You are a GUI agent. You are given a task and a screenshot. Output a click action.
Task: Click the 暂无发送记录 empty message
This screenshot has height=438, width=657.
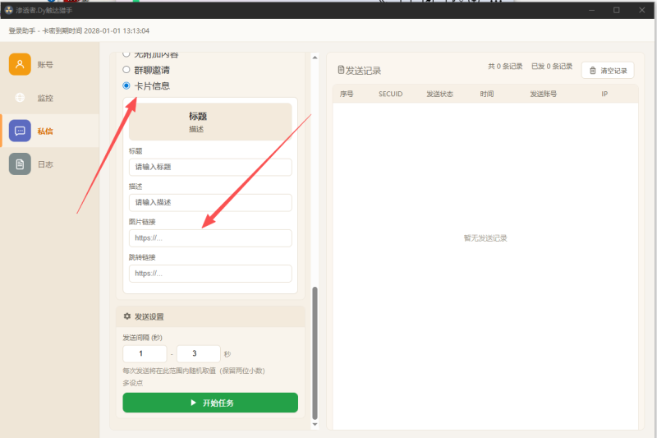point(485,238)
